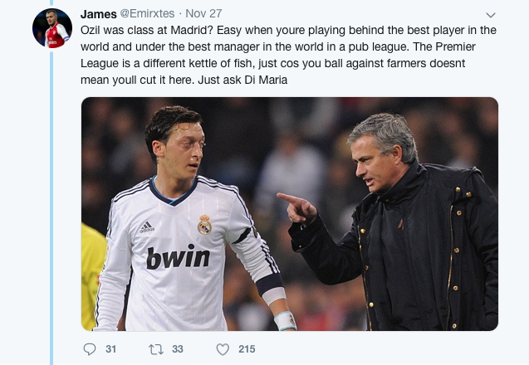The image size is (529, 365).
Task: Click the display name James
Action: coord(99,14)
